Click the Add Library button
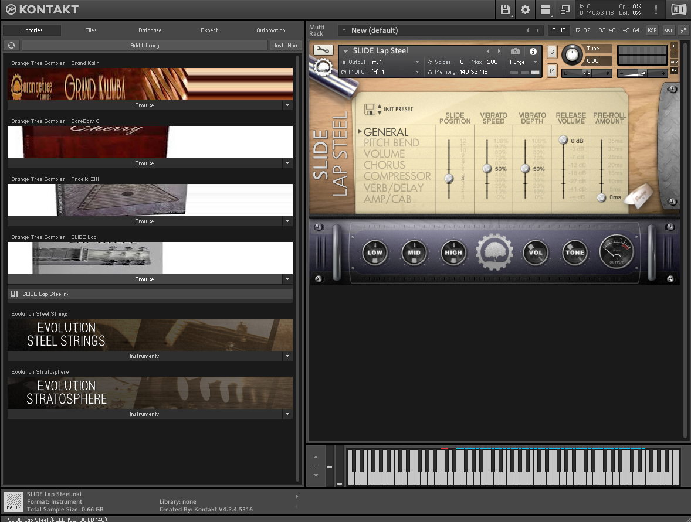The width and height of the screenshot is (691, 522). pyautogui.click(x=144, y=45)
